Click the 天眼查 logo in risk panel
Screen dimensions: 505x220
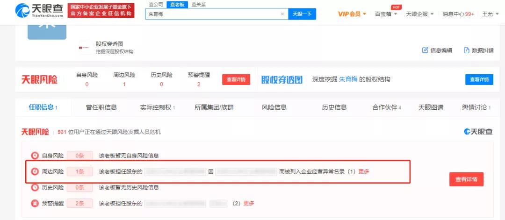tap(478, 132)
